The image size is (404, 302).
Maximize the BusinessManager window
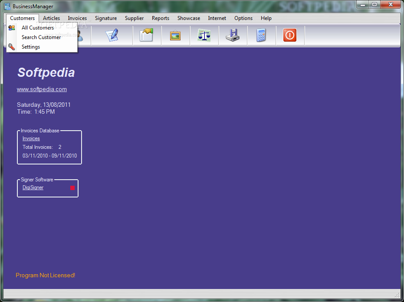pos(374,5)
